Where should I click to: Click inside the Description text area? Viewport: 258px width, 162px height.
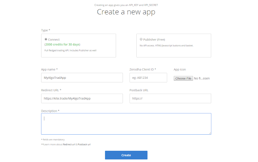(126, 124)
